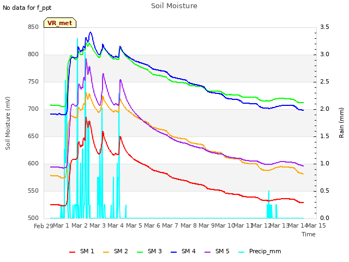Image resolution: width=349 pixels, height=262 pixels.
Task: Click the Time axis label
Action: (309, 234)
